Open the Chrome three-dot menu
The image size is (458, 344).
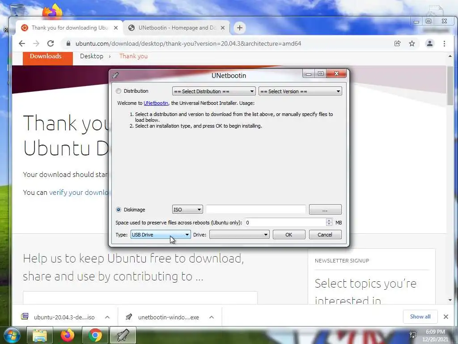[x=444, y=43]
